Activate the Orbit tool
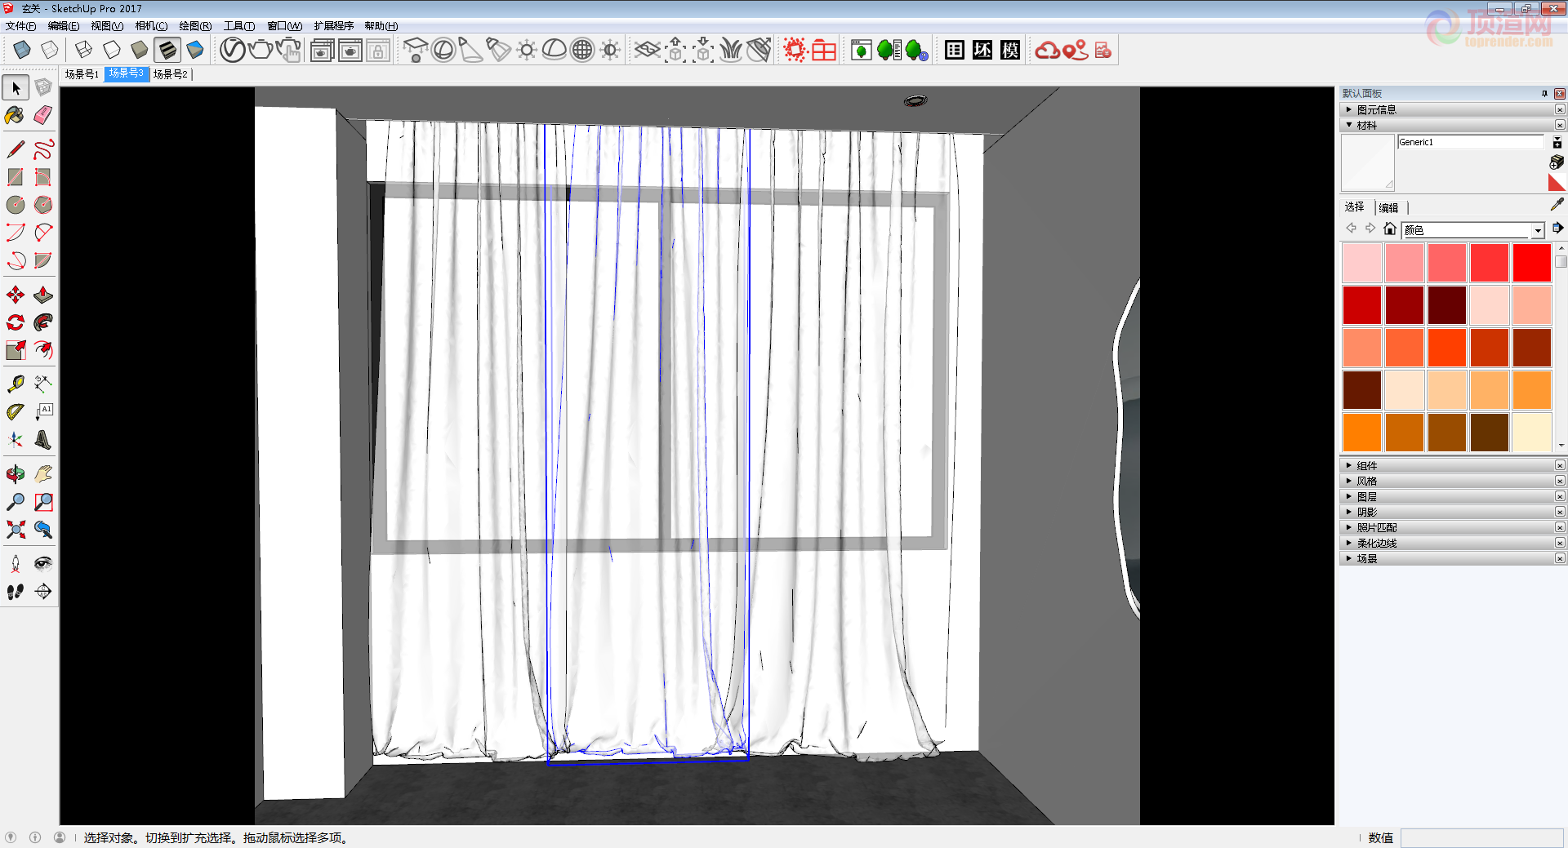The image size is (1568, 848). point(16,474)
